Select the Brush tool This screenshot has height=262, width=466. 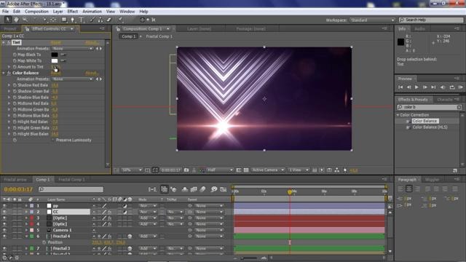[92, 20]
